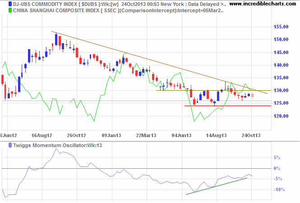The width and height of the screenshot is (300, 203).
Task: Click the 155.00 price axis label
Action: pyautogui.click(x=281, y=27)
